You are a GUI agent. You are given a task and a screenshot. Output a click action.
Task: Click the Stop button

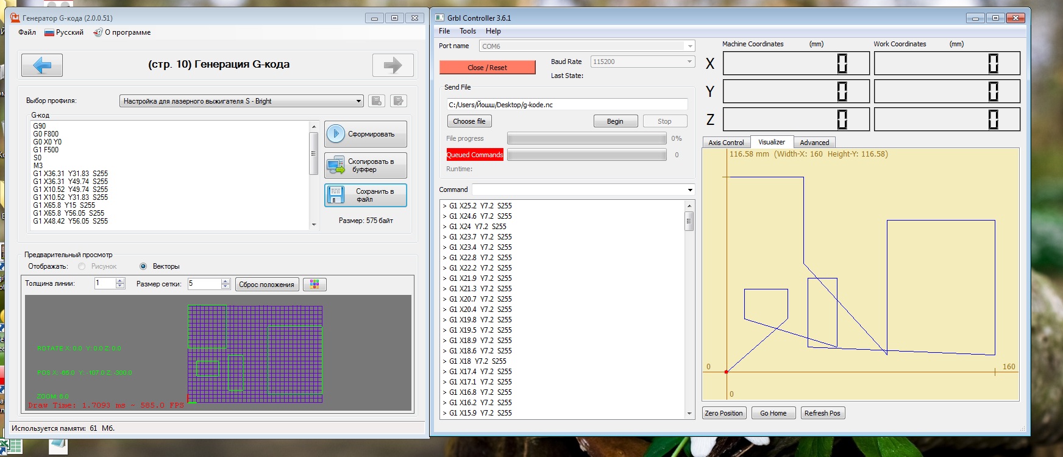pyautogui.click(x=665, y=121)
